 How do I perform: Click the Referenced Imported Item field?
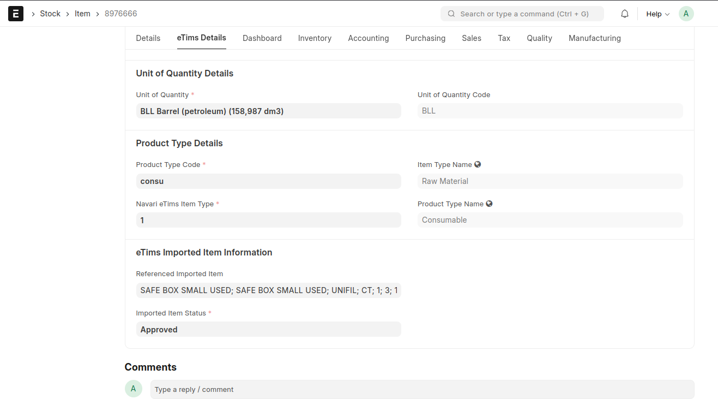coord(269,290)
